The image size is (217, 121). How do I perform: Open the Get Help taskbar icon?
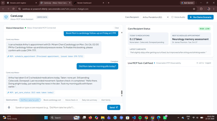(x=115, y=118)
